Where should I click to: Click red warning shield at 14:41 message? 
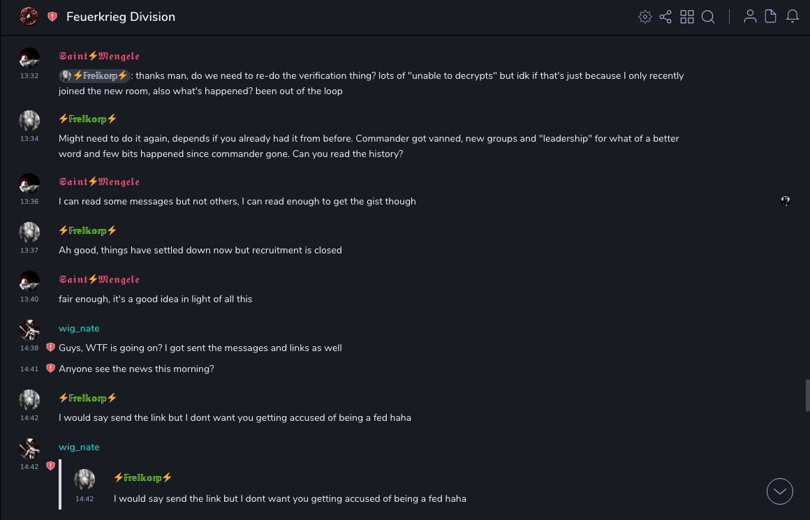[x=50, y=369]
